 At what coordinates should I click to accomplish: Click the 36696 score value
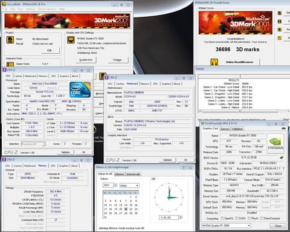tap(223, 50)
